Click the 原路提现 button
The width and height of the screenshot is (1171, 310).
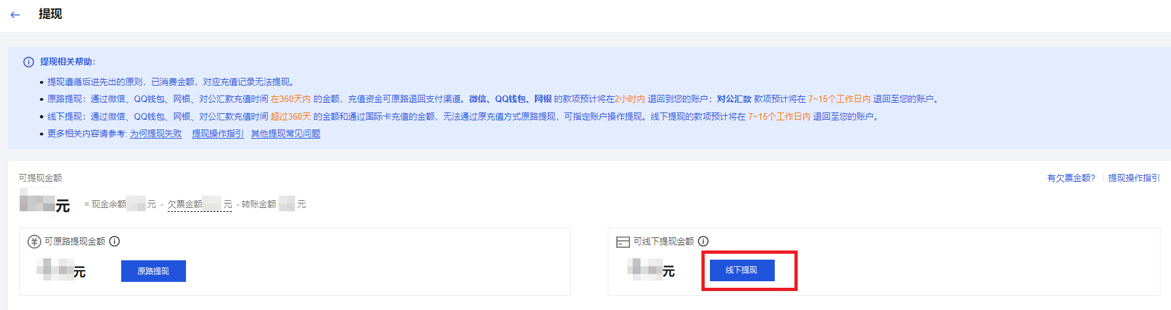click(x=153, y=271)
